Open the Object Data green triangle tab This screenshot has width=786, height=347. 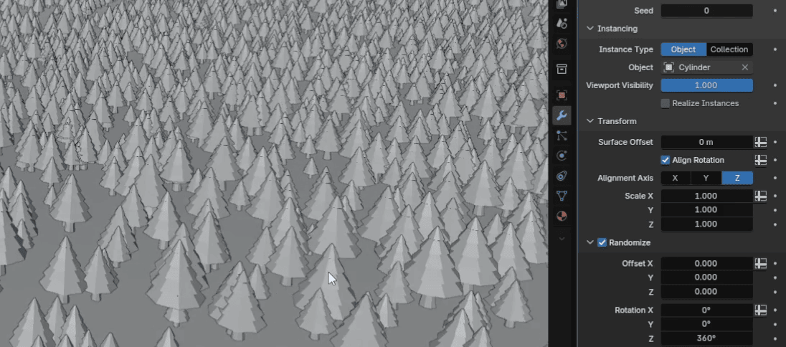[x=562, y=196]
